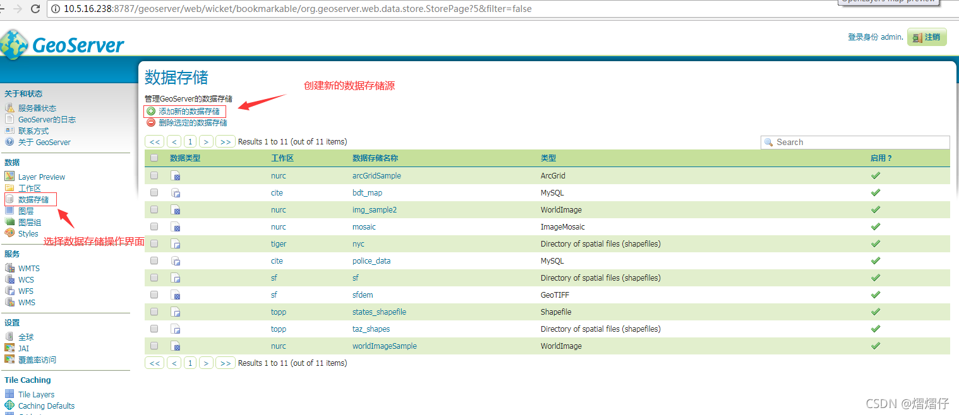Click the 工作区 folder icon
The height and width of the screenshot is (415, 959).
click(11, 188)
